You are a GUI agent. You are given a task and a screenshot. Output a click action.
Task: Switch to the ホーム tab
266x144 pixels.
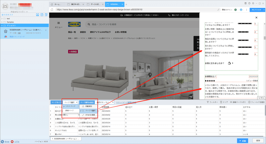(57, 4)
